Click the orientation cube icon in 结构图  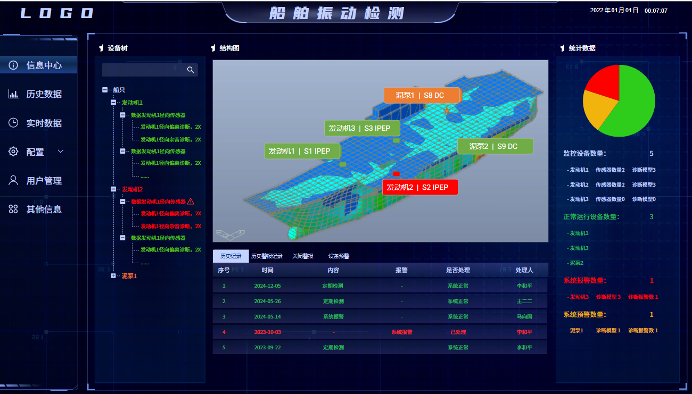point(230,234)
